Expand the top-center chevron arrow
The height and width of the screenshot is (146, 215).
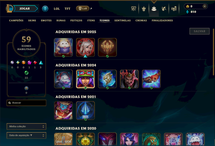(x=154, y=2)
